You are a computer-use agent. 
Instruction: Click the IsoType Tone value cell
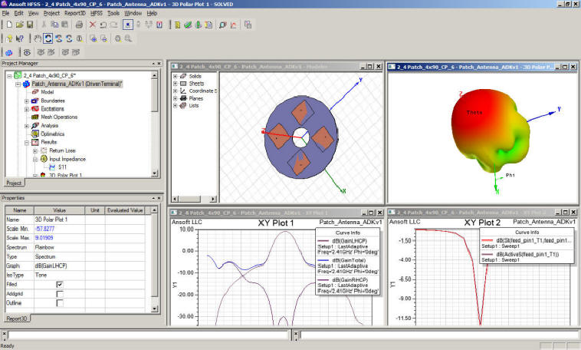59,275
